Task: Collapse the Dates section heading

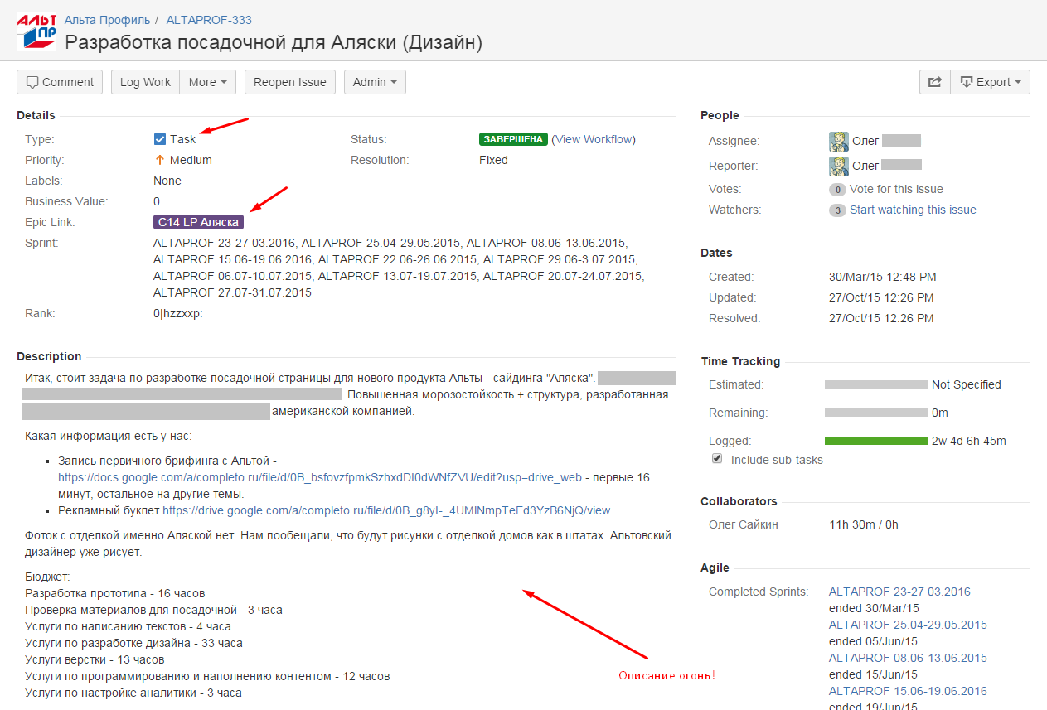Action: (x=716, y=253)
